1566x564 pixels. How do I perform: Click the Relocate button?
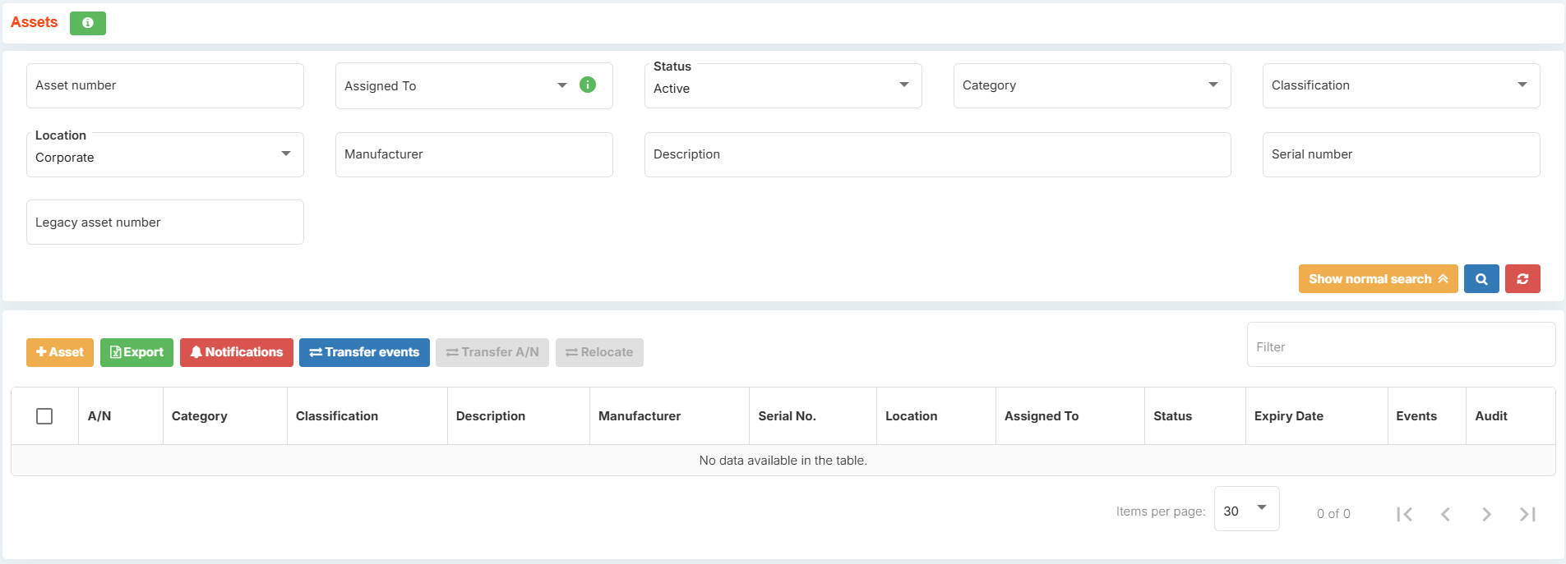click(599, 352)
